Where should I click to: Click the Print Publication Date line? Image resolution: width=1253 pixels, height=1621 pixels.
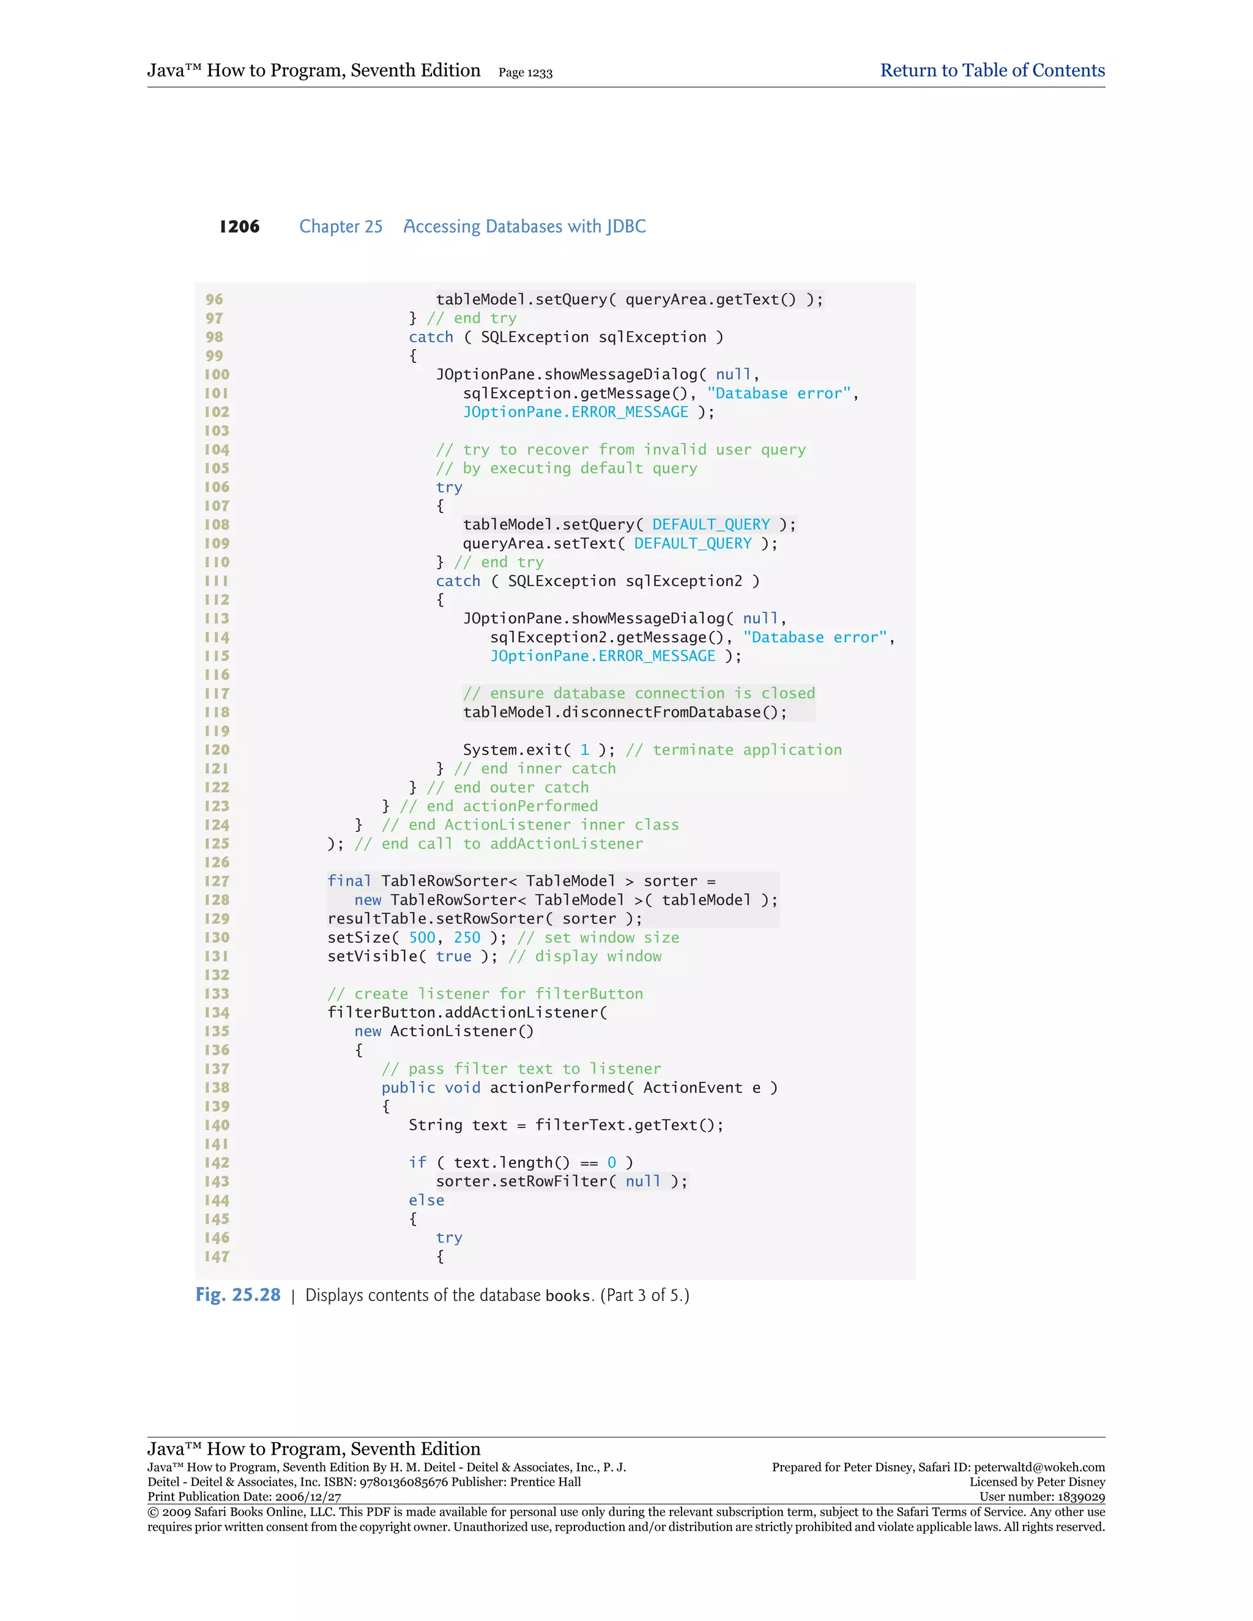(x=244, y=1497)
